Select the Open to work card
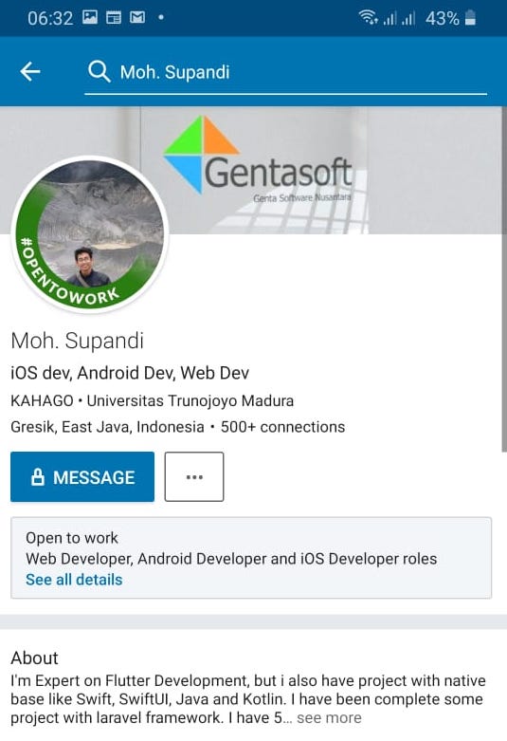 [251, 558]
